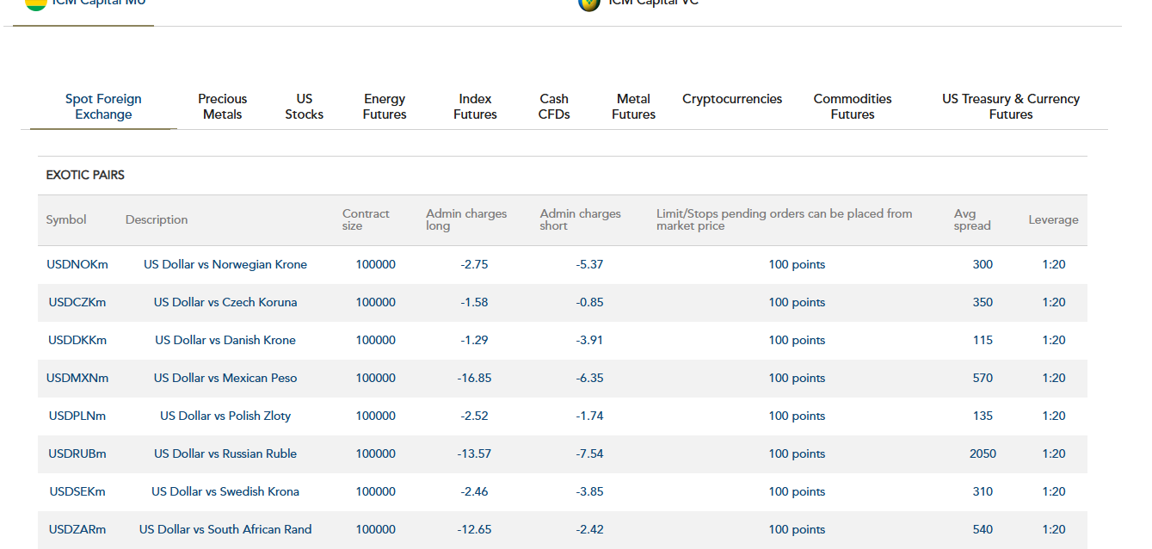Open the Cryptocurrencies tab
1152x549 pixels.
click(732, 99)
